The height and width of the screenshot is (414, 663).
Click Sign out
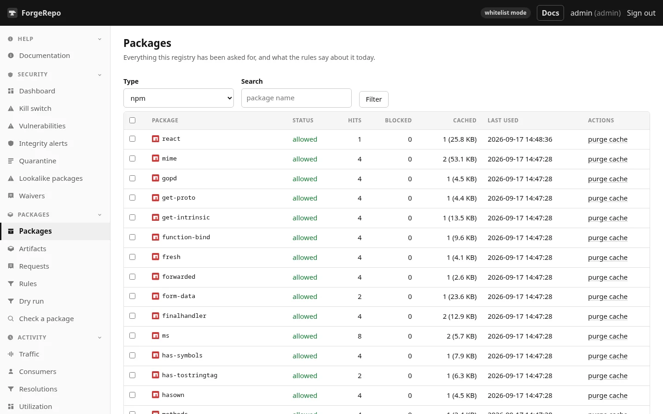point(641,13)
